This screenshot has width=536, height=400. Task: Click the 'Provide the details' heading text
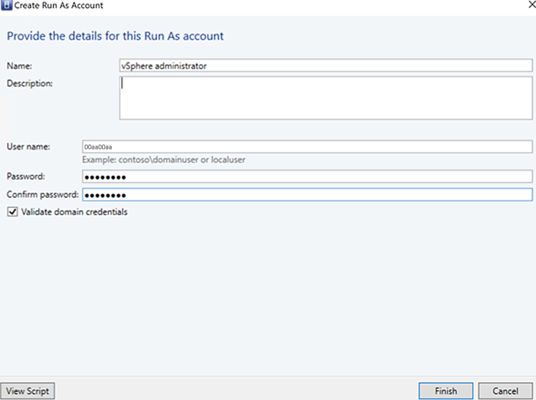tap(115, 36)
